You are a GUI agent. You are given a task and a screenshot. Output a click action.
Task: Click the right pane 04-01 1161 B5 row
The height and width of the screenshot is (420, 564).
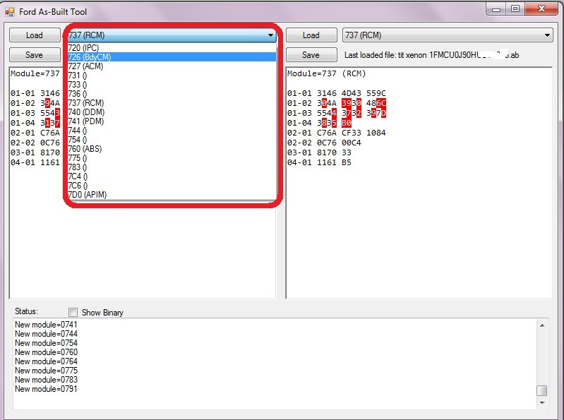[319, 162]
